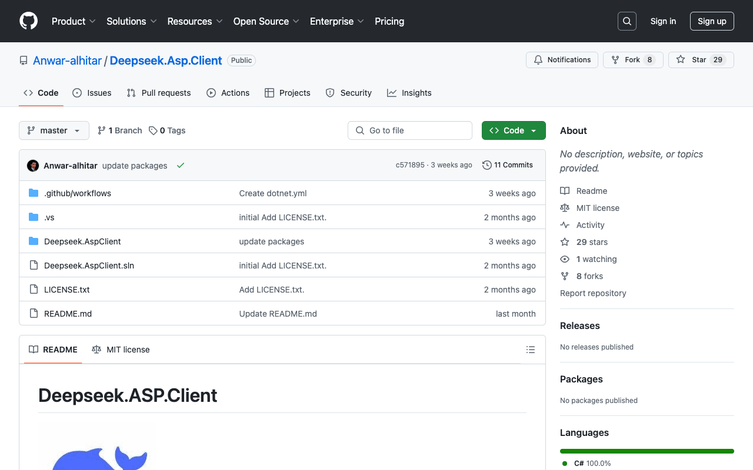The height and width of the screenshot is (470, 753).
Task: Click the repository book icon beside Anwar-alhitar
Action: pos(24,61)
